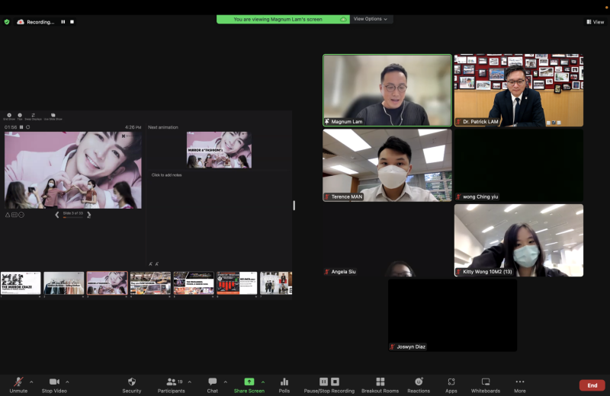Toggle the subtitles icon below the slide

(14, 215)
